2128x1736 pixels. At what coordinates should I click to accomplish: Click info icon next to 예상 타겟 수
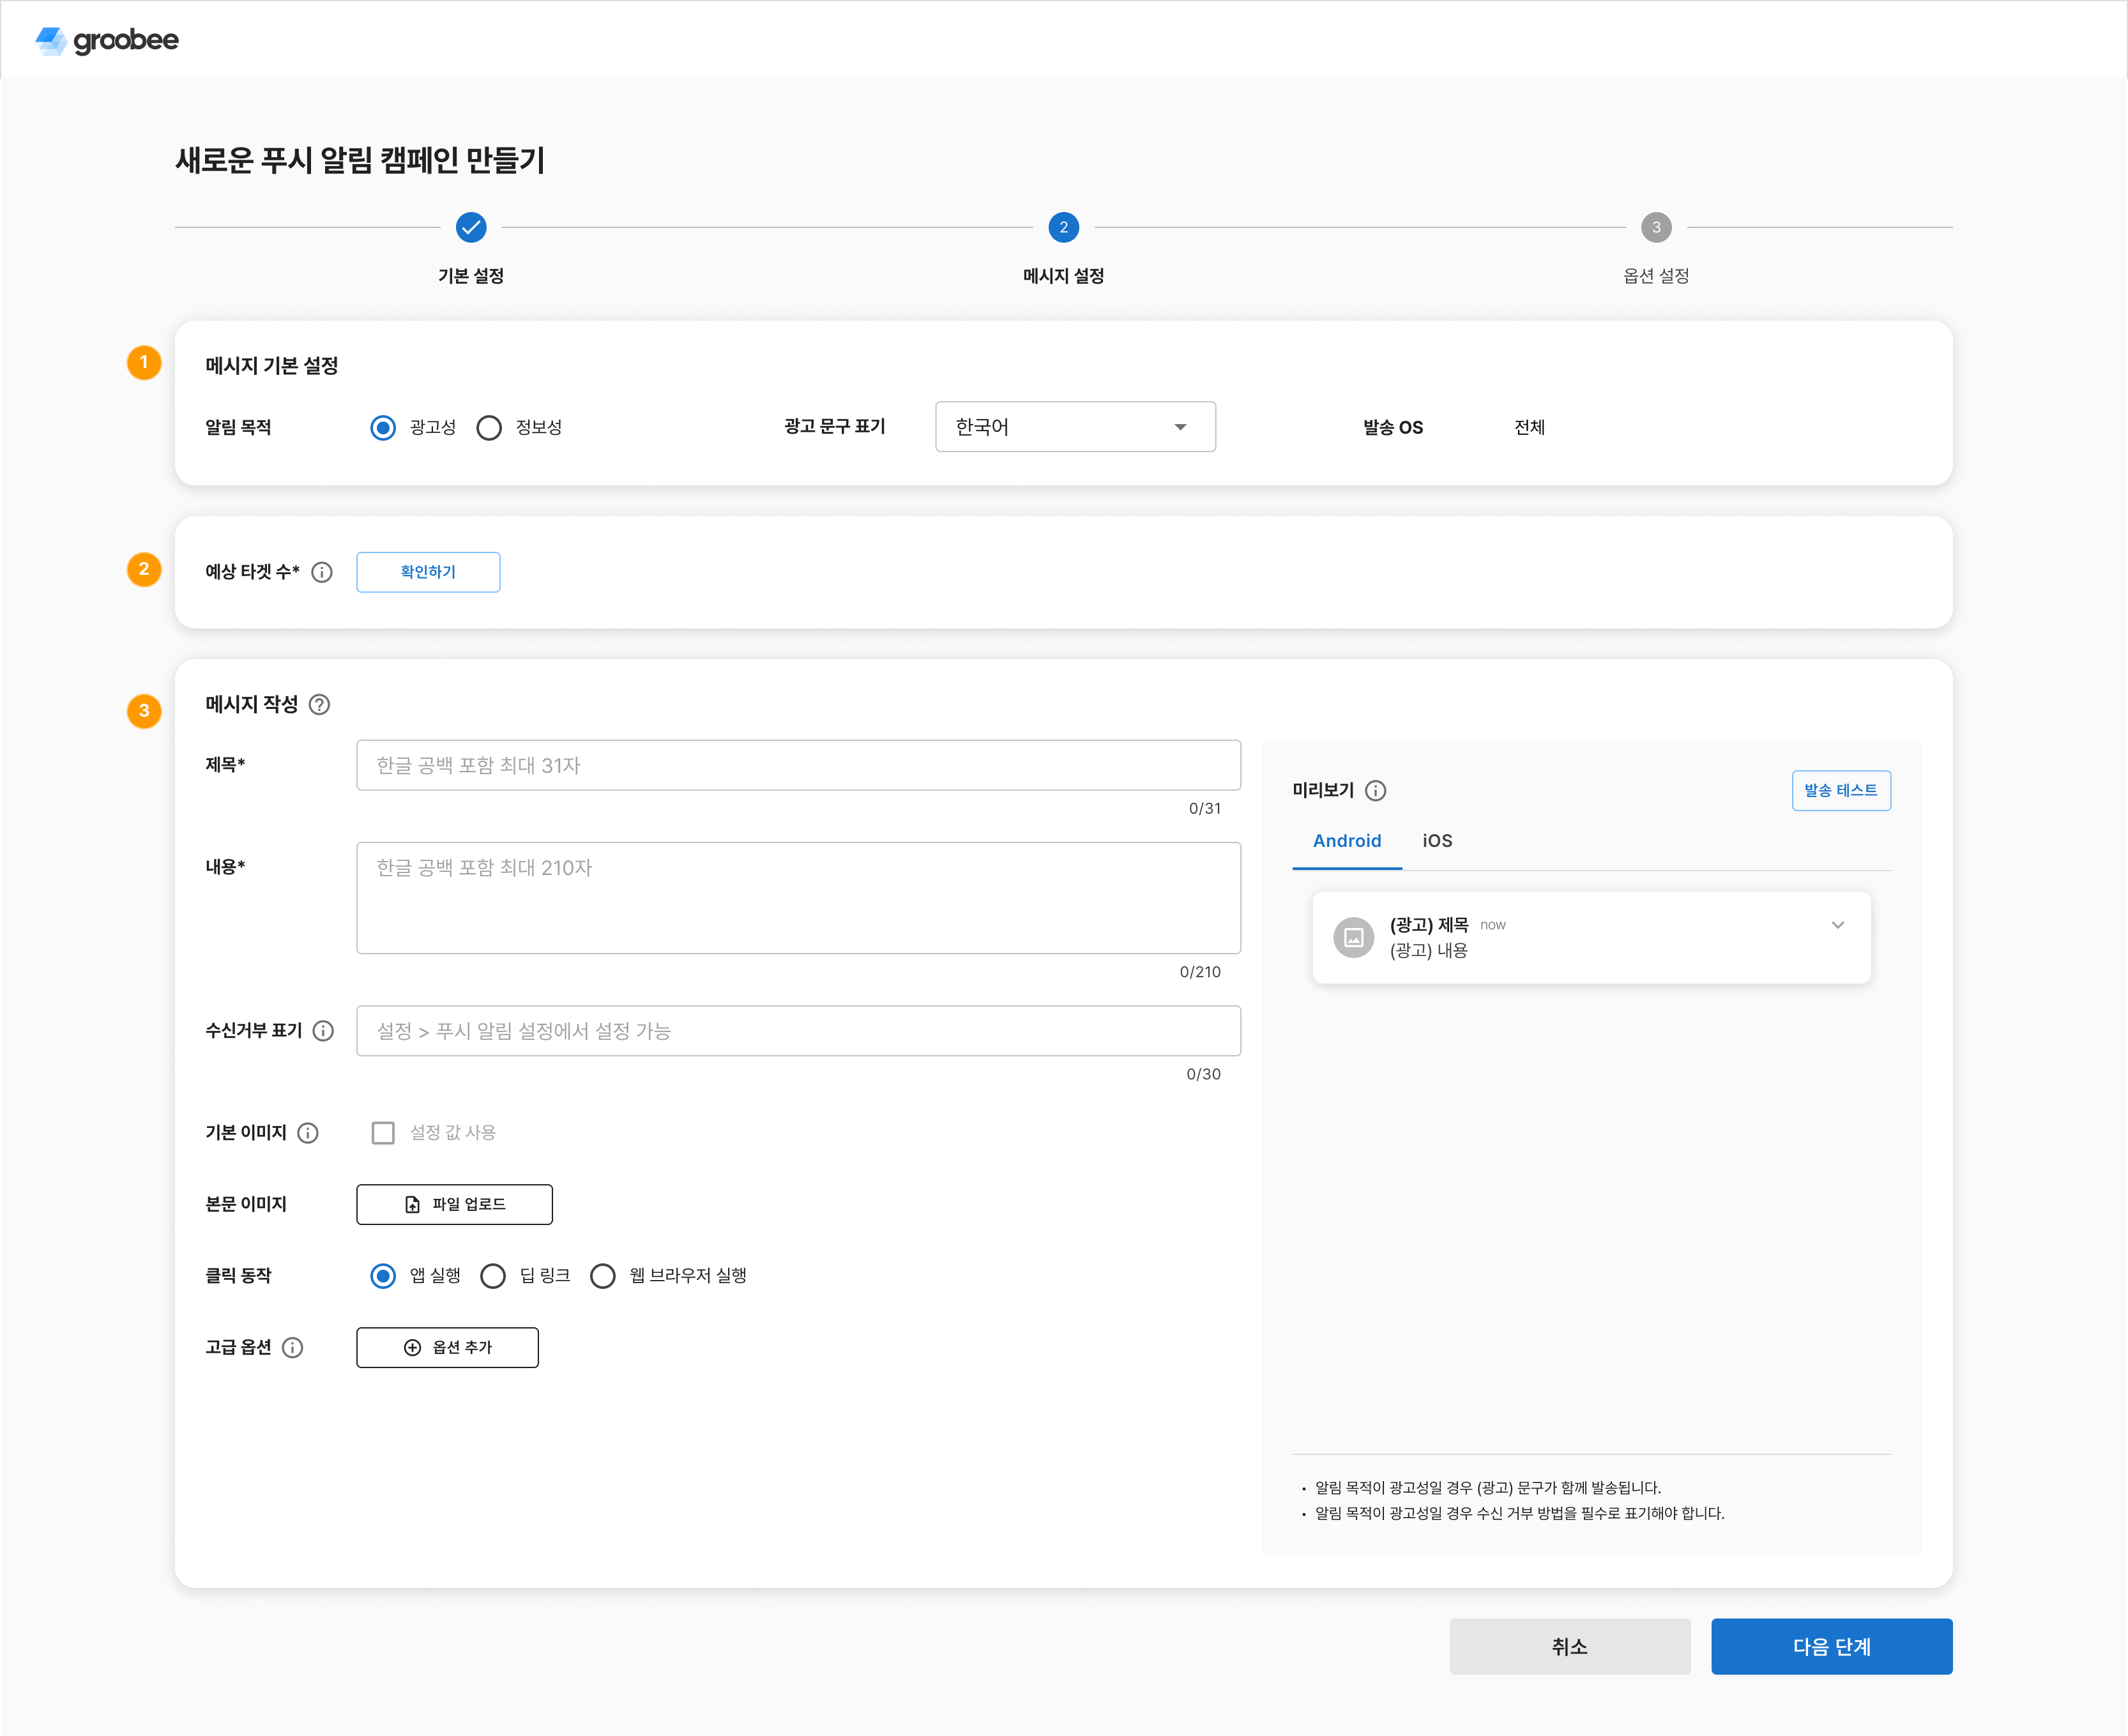[x=322, y=572]
